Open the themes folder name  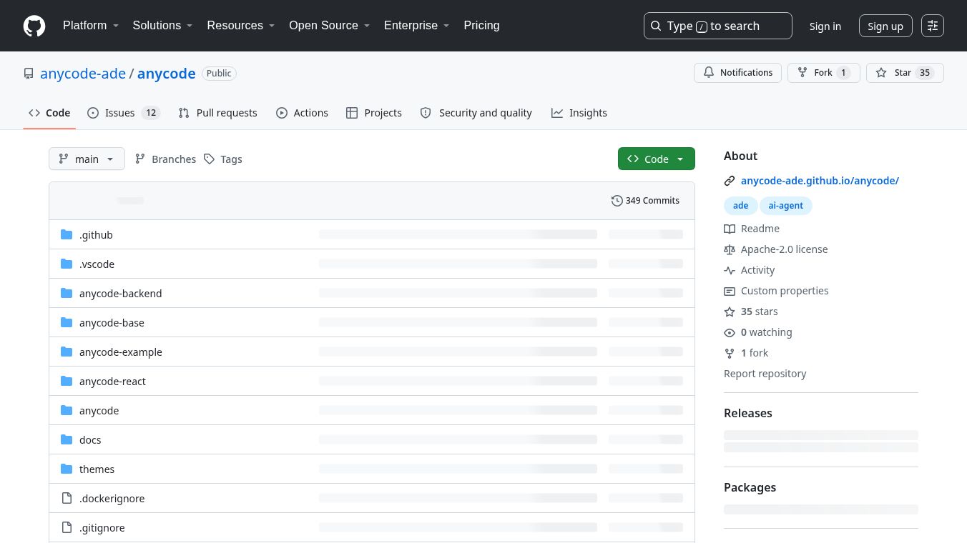(97, 469)
